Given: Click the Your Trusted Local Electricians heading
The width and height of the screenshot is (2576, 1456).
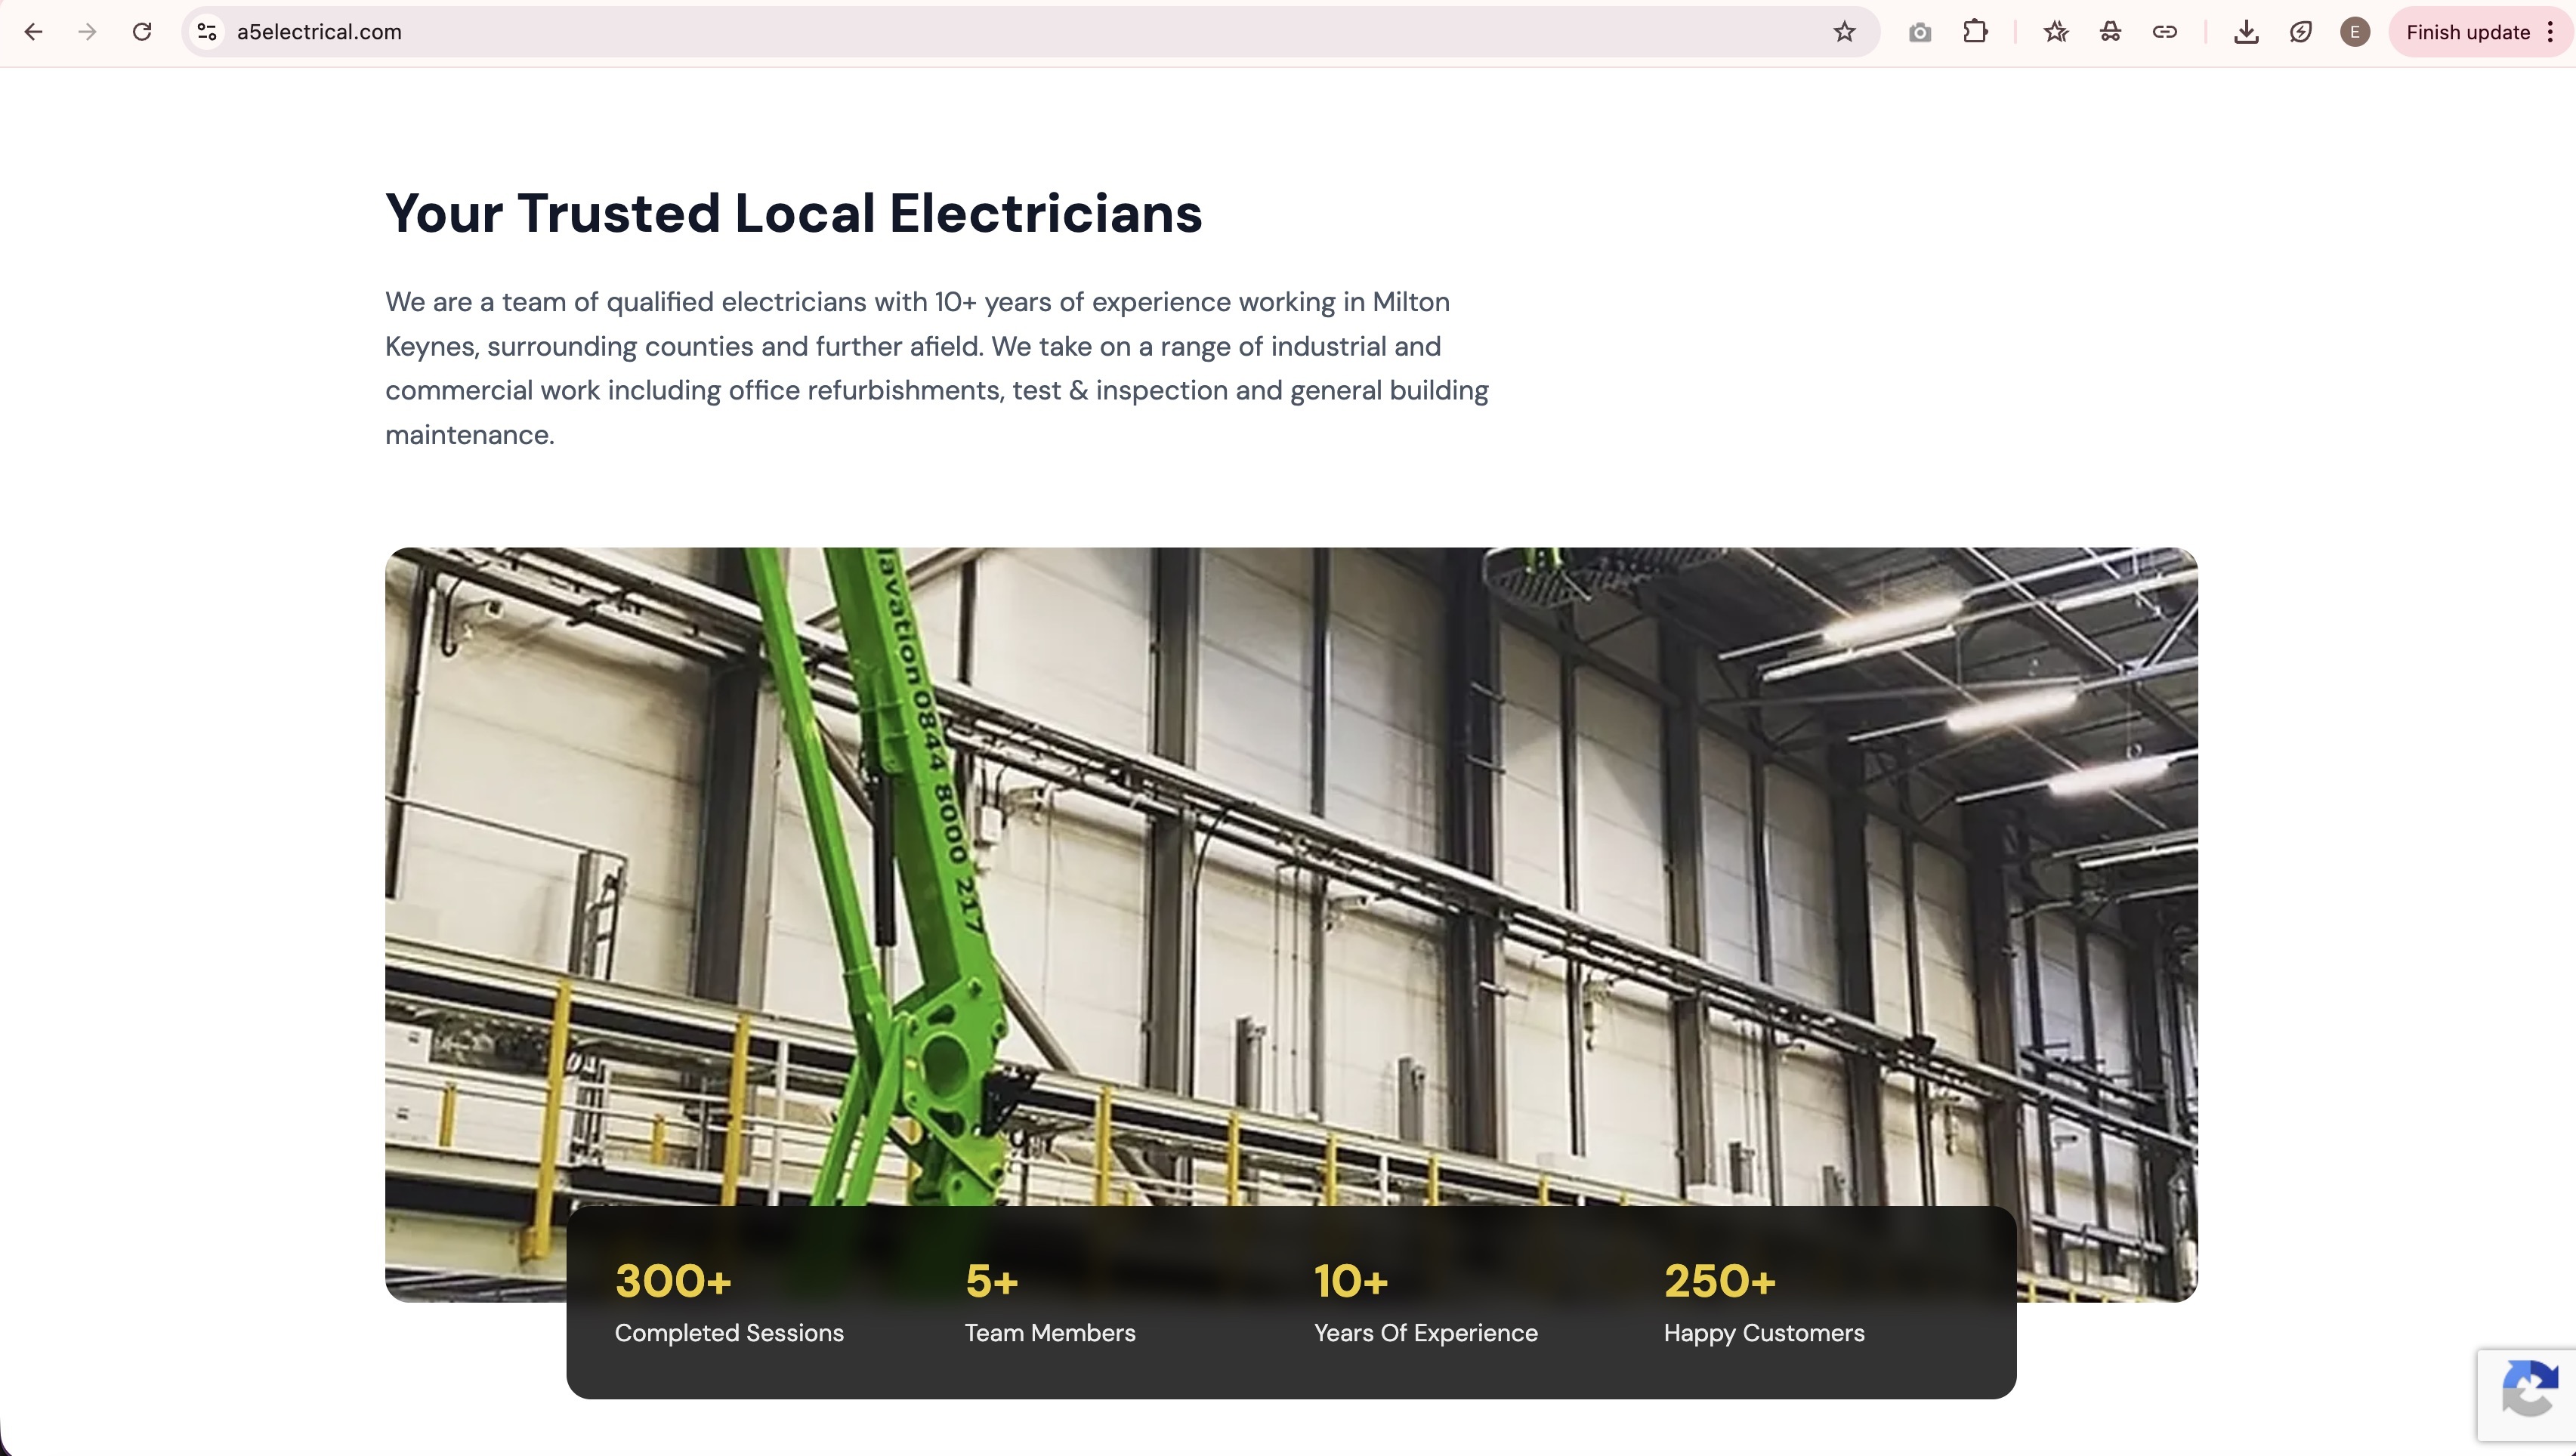Looking at the screenshot, I should tap(793, 213).
